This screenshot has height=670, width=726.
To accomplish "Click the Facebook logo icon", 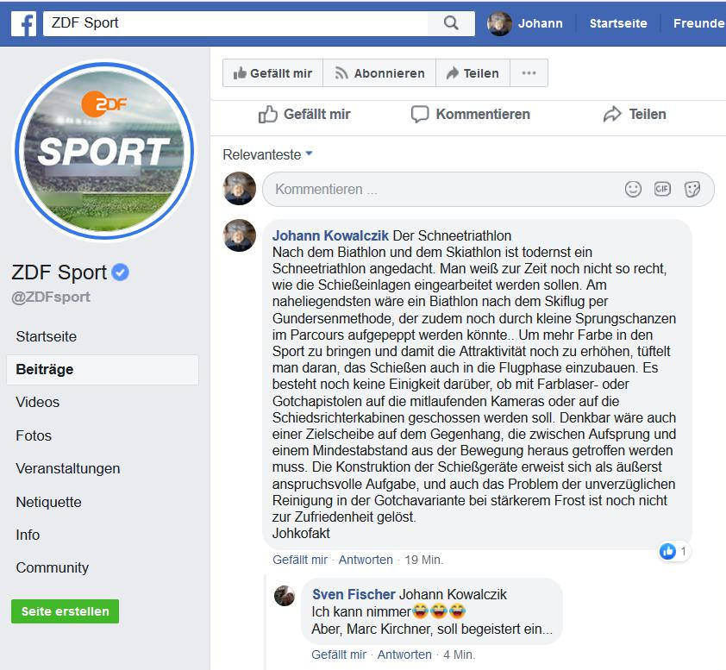I will tap(23, 23).
